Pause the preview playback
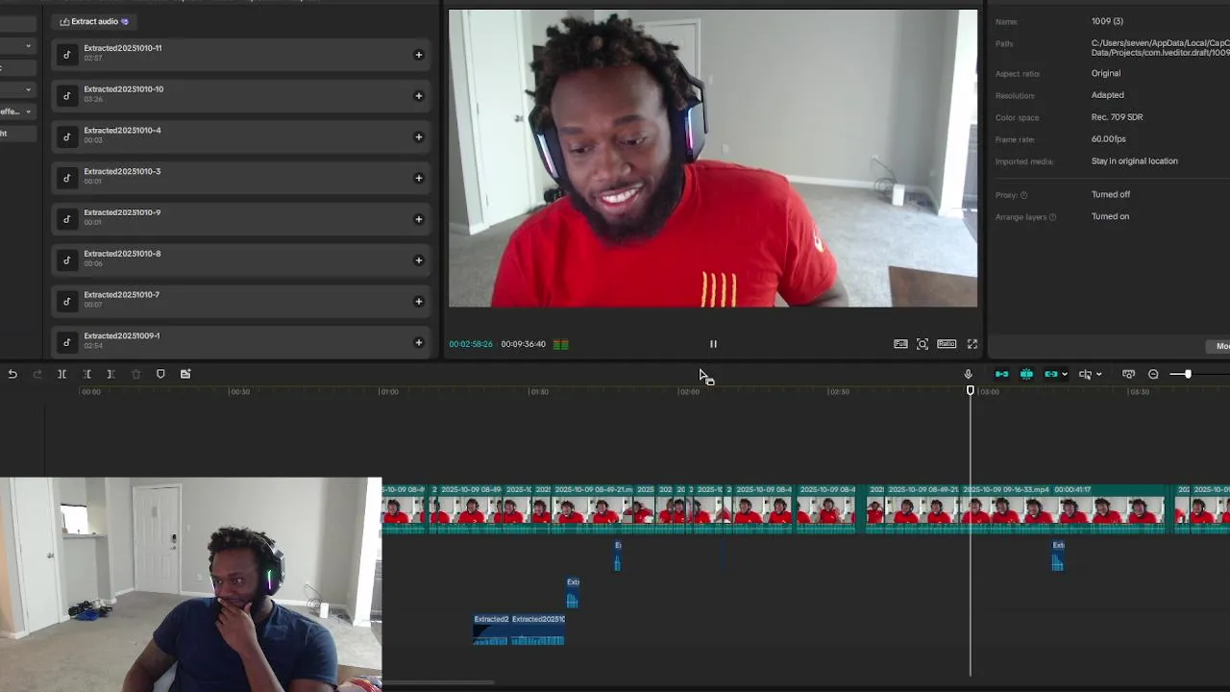 713,344
